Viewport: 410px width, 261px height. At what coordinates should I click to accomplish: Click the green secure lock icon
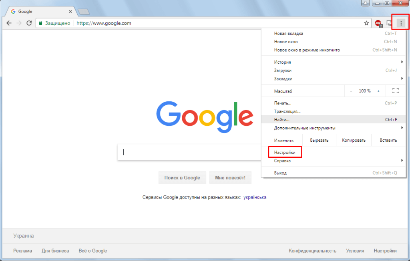click(x=40, y=23)
